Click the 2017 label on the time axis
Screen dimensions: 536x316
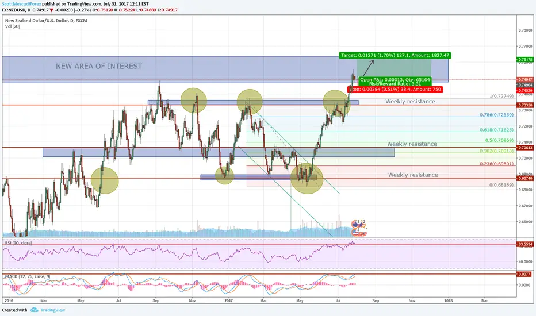pyautogui.click(x=228, y=300)
